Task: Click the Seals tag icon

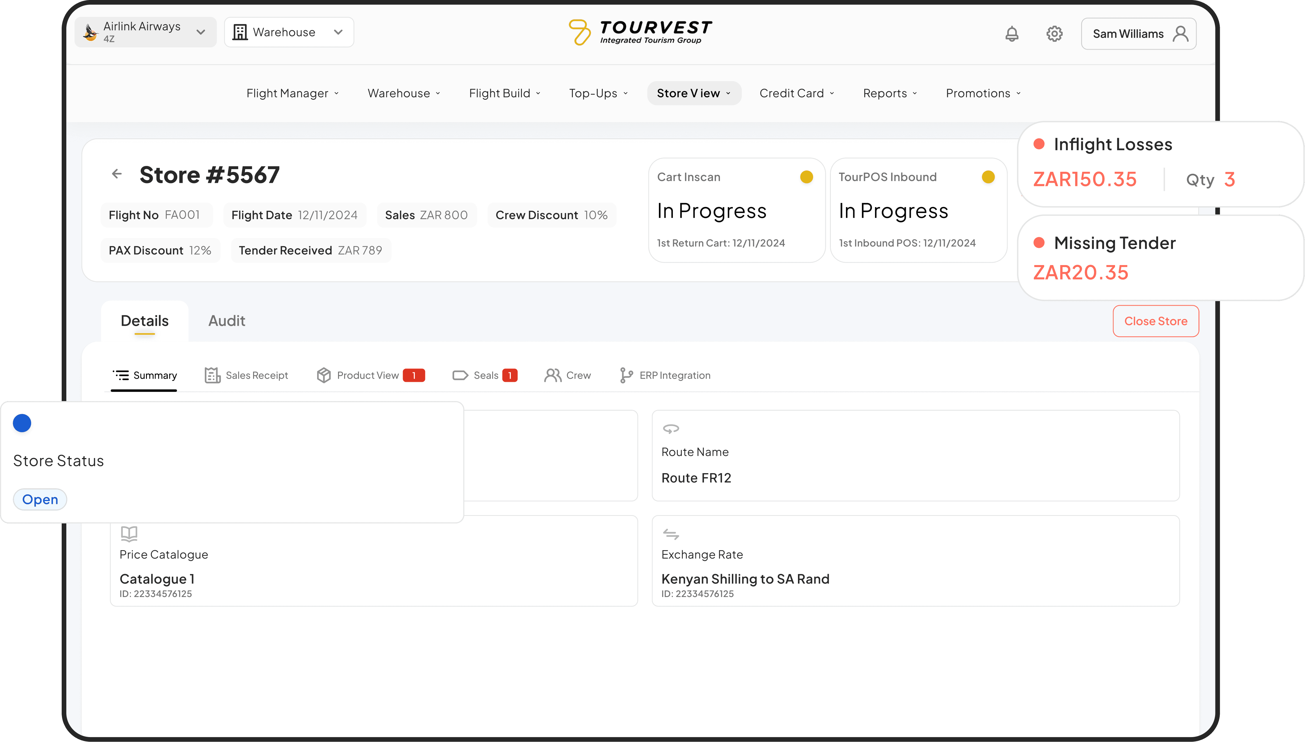Action: click(460, 375)
